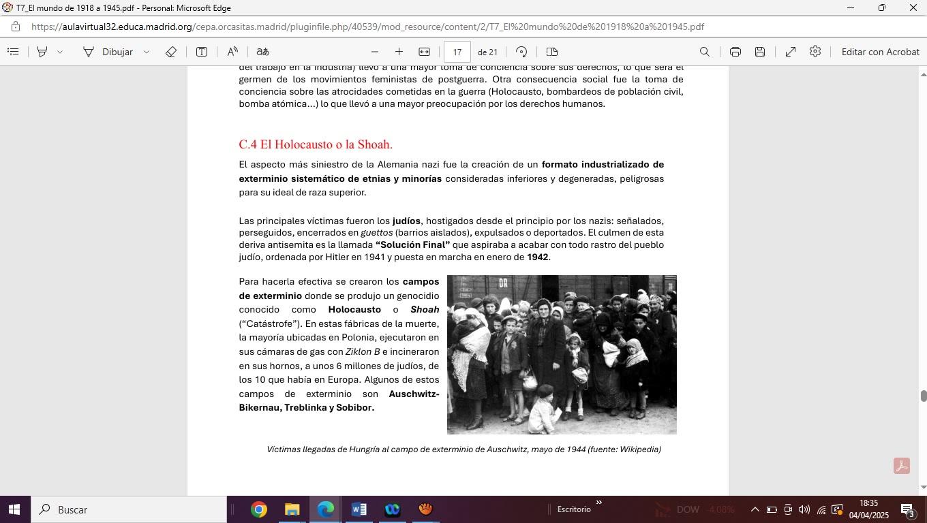The image size is (927, 523).
Task: Open the network status icon
Action: pyautogui.click(x=821, y=509)
